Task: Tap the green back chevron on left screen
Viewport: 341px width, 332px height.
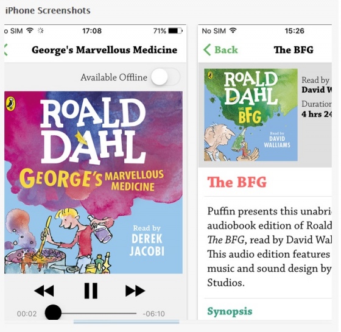Action: 5,50
